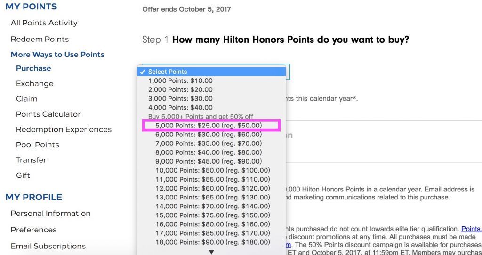Viewport: 482px width, 255px height.
Task: View Redemption Experiences
Action: (x=64, y=130)
